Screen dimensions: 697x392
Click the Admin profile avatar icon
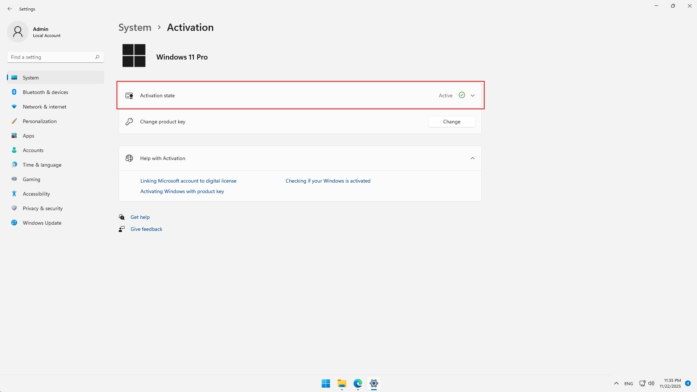(x=18, y=32)
